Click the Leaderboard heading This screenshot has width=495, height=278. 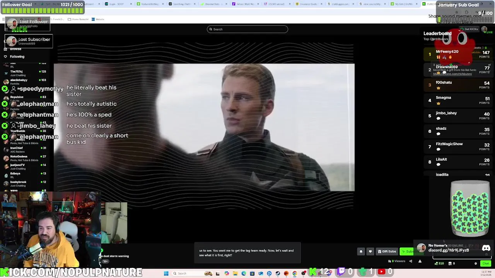point(437,34)
